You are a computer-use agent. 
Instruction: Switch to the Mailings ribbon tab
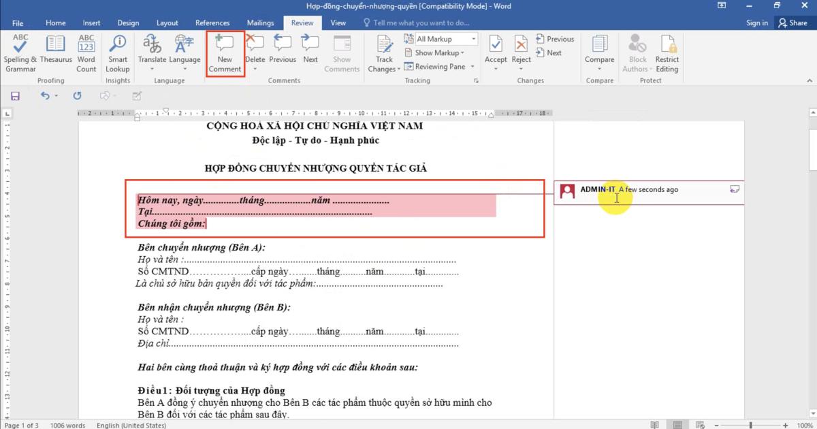click(260, 22)
